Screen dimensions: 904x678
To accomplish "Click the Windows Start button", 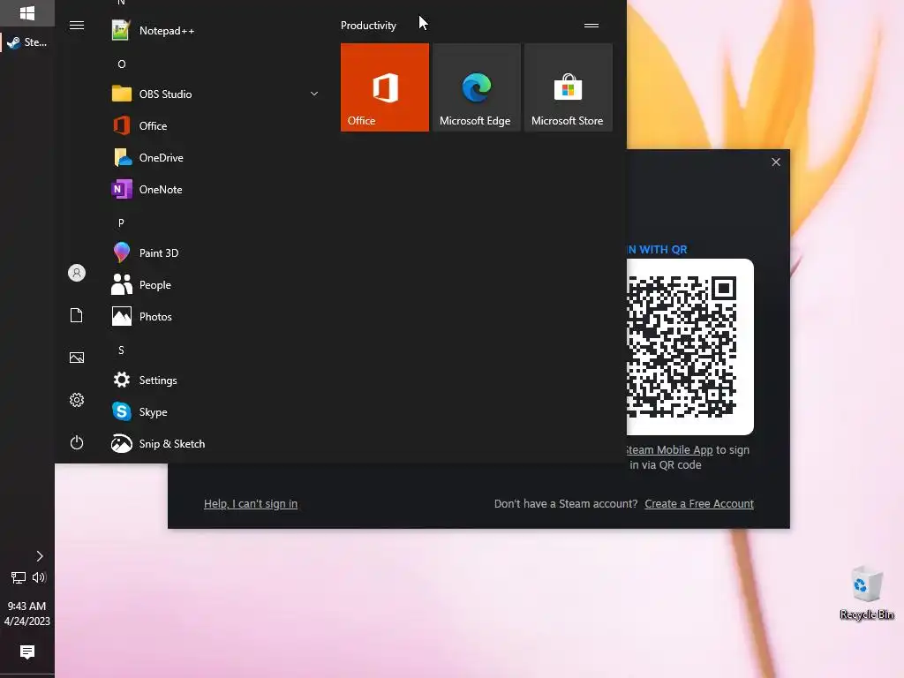I will 27,12.
